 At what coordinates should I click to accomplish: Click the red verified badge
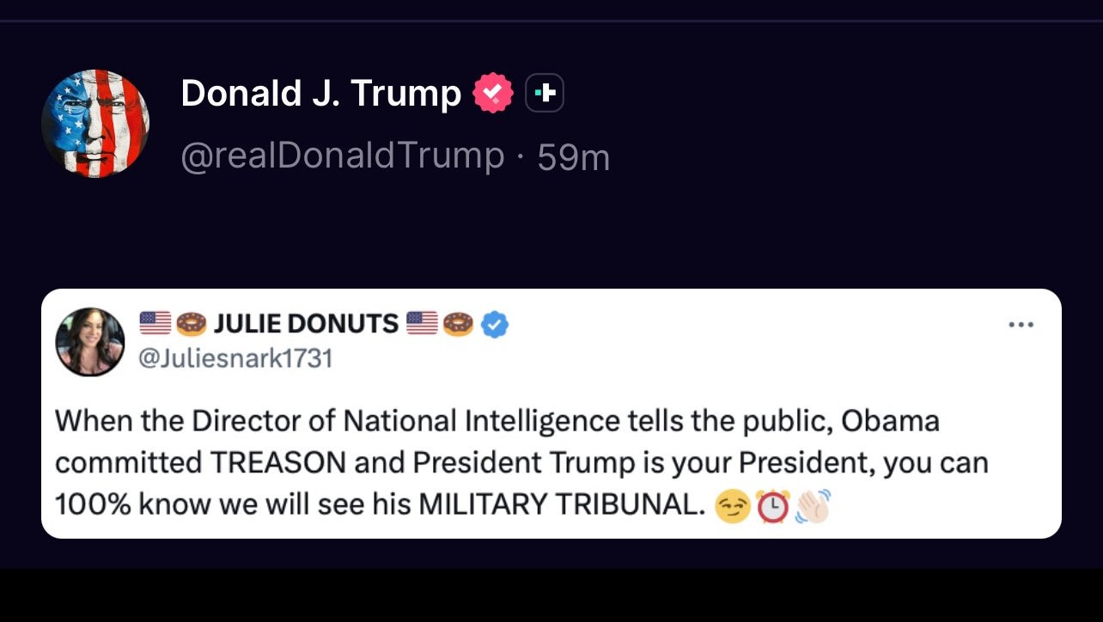click(x=493, y=93)
